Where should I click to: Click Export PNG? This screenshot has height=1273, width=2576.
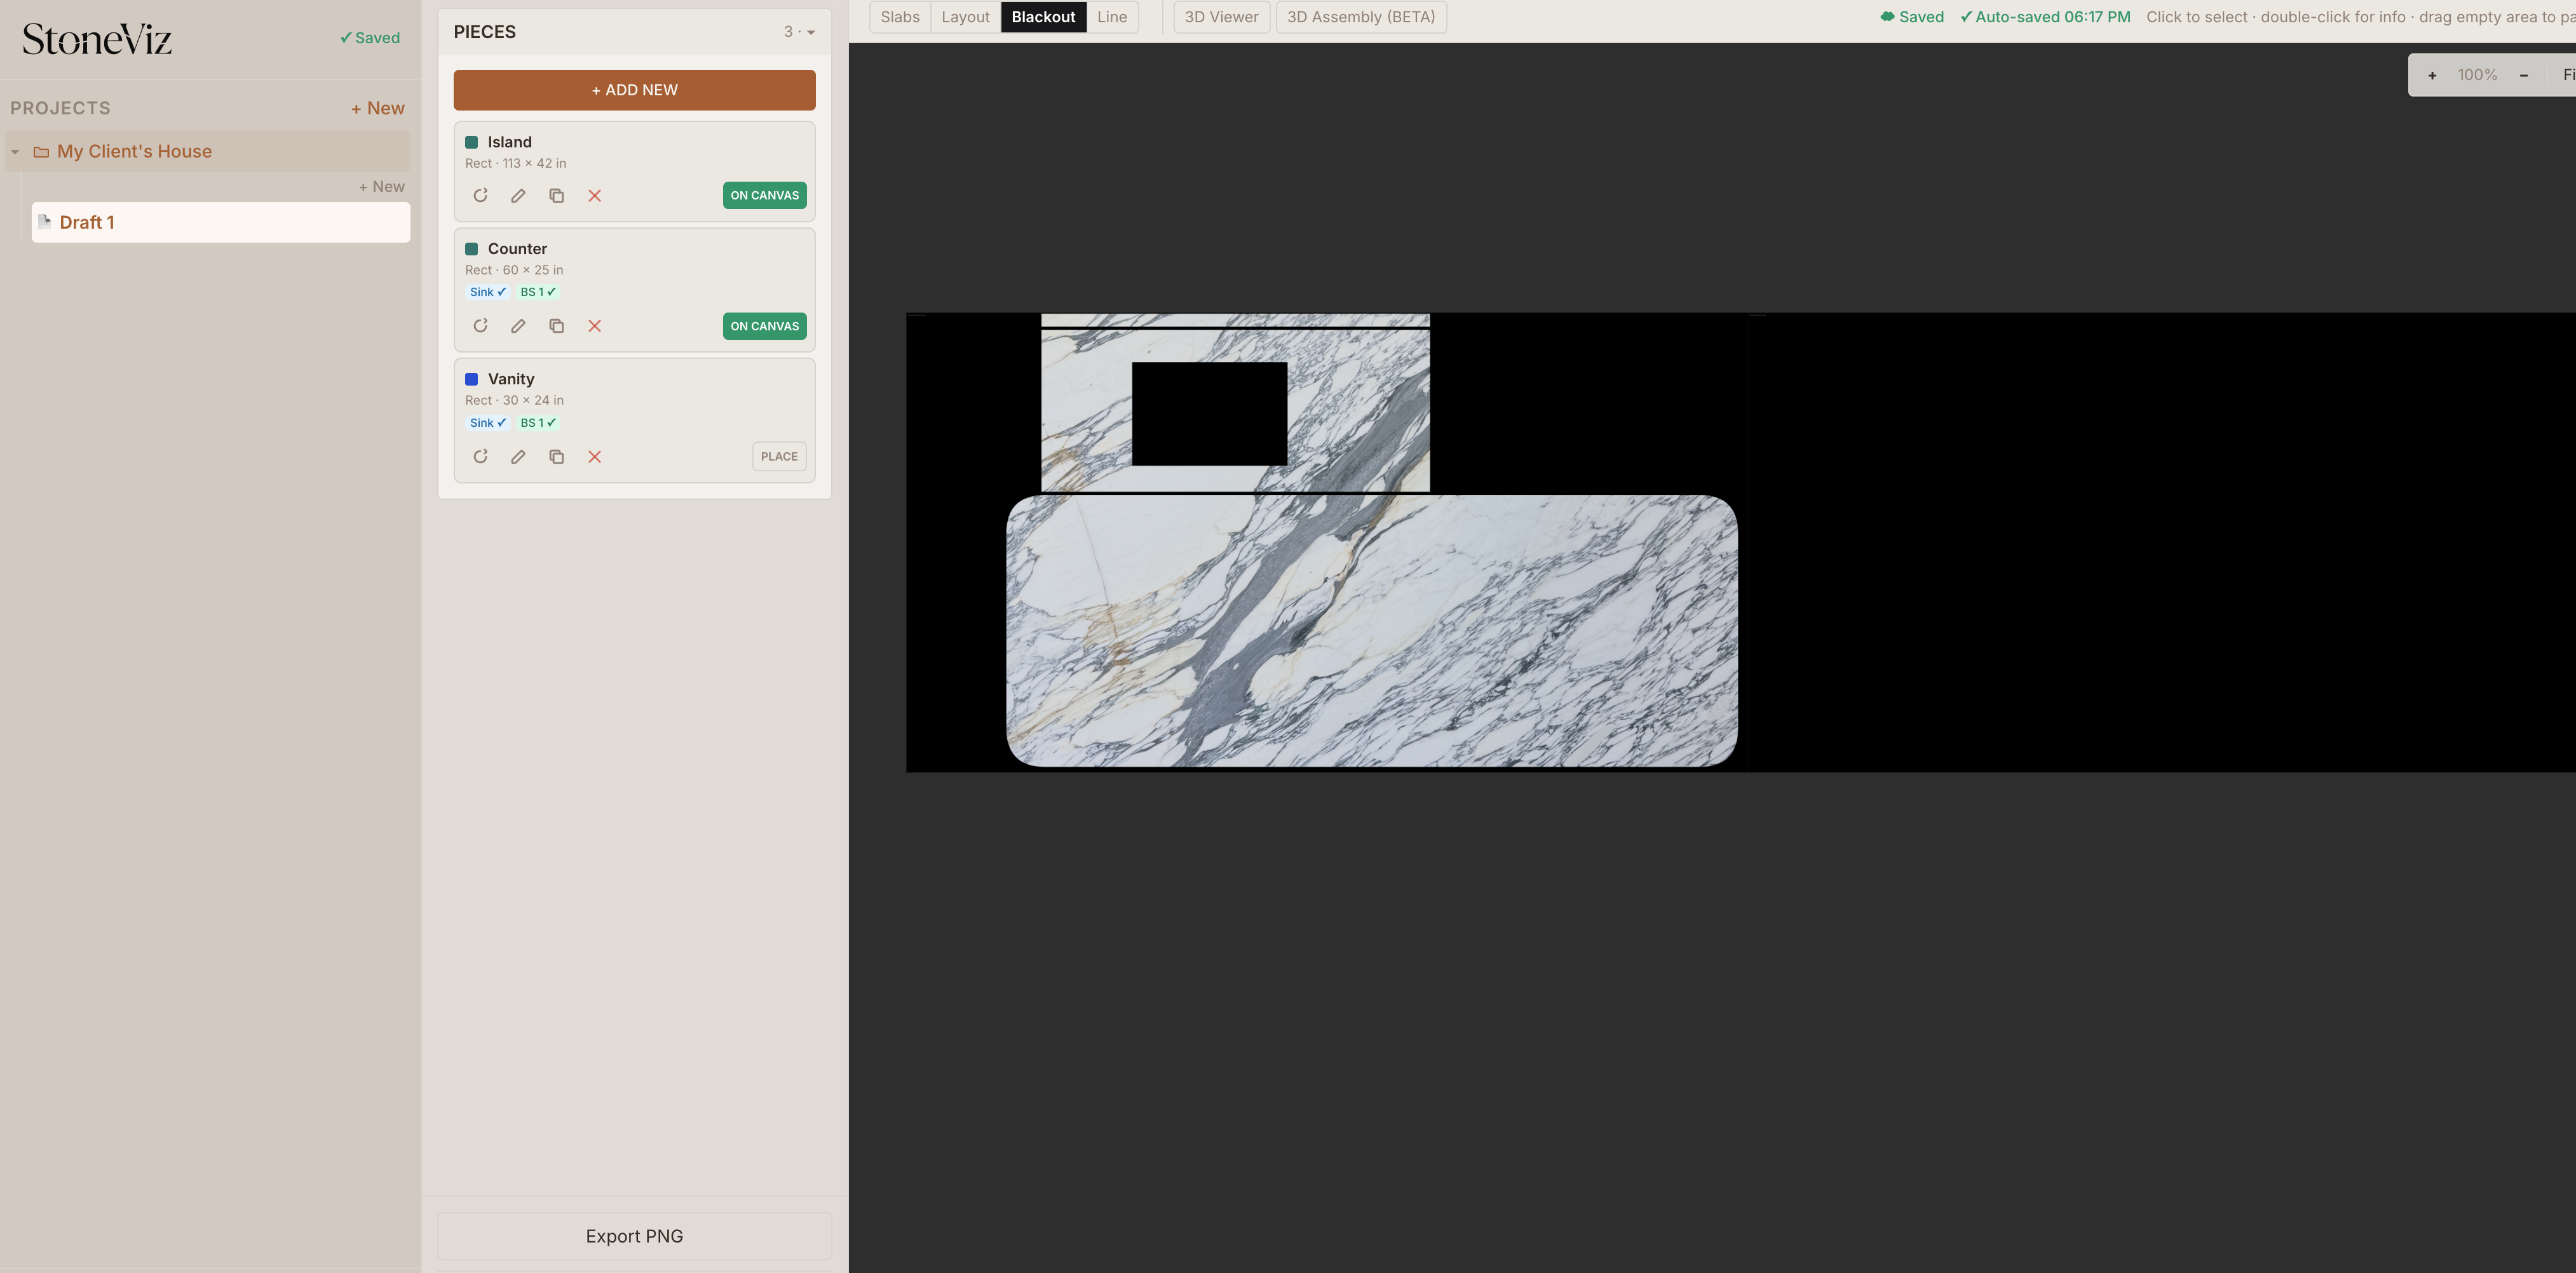coord(634,1236)
